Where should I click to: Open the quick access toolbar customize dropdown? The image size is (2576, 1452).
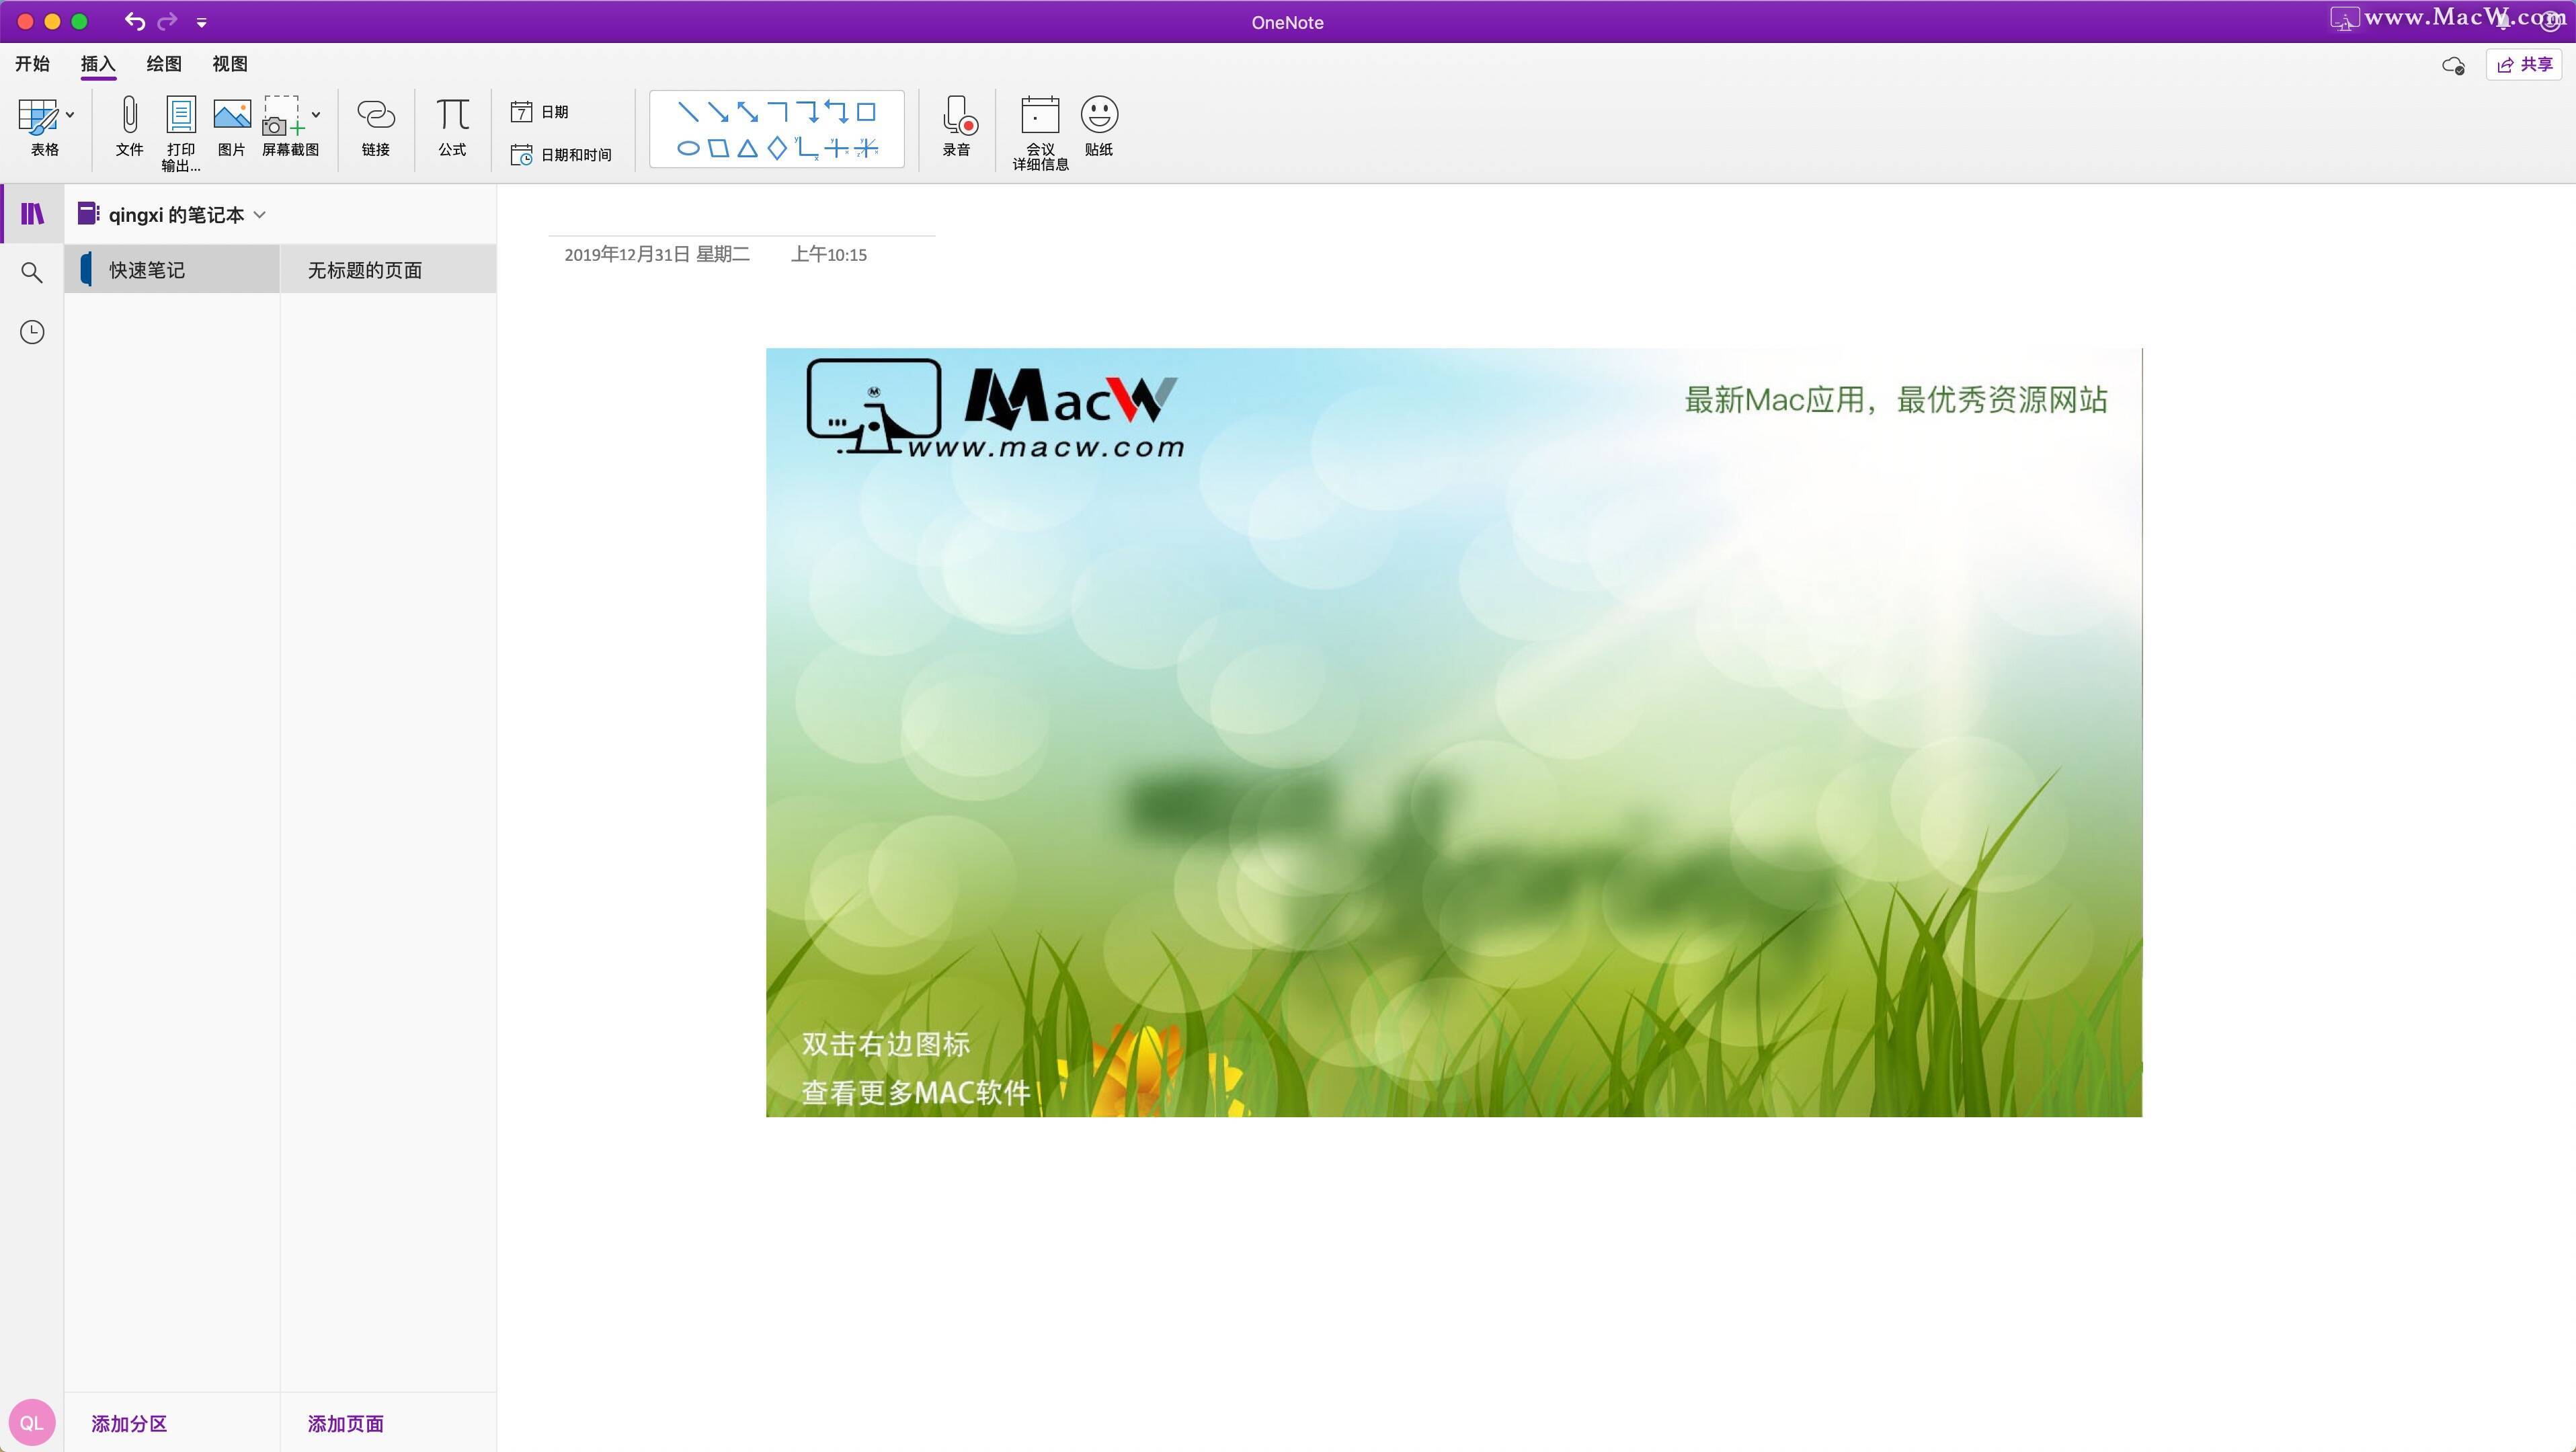201,22
